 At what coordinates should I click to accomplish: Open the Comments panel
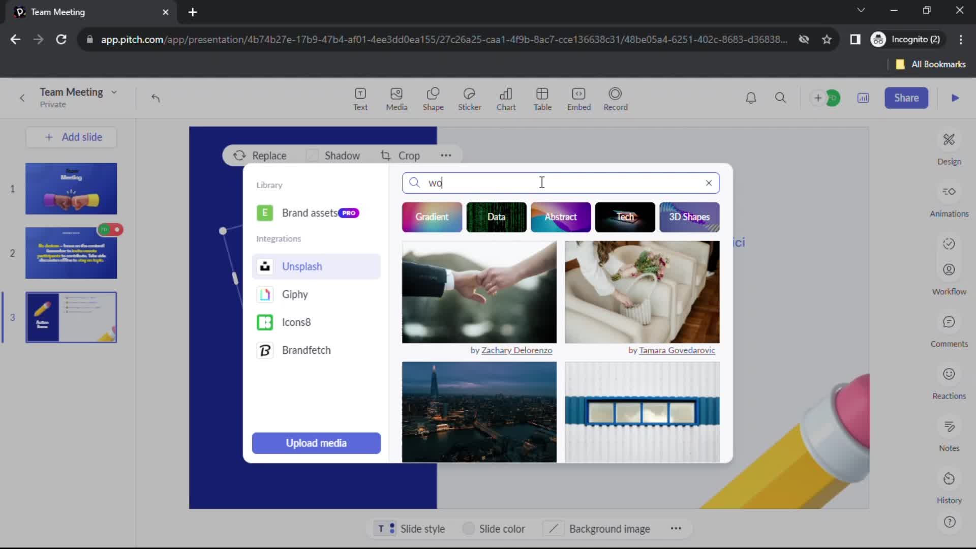pyautogui.click(x=949, y=331)
